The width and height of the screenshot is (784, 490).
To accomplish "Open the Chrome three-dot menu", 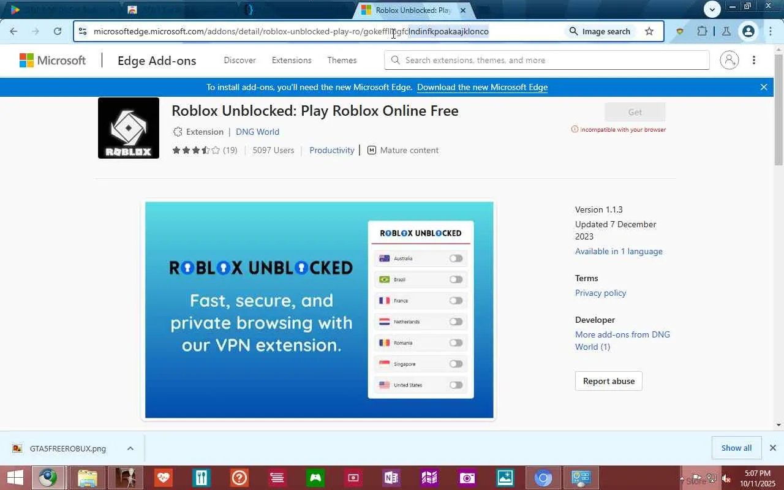I will coord(771,31).
